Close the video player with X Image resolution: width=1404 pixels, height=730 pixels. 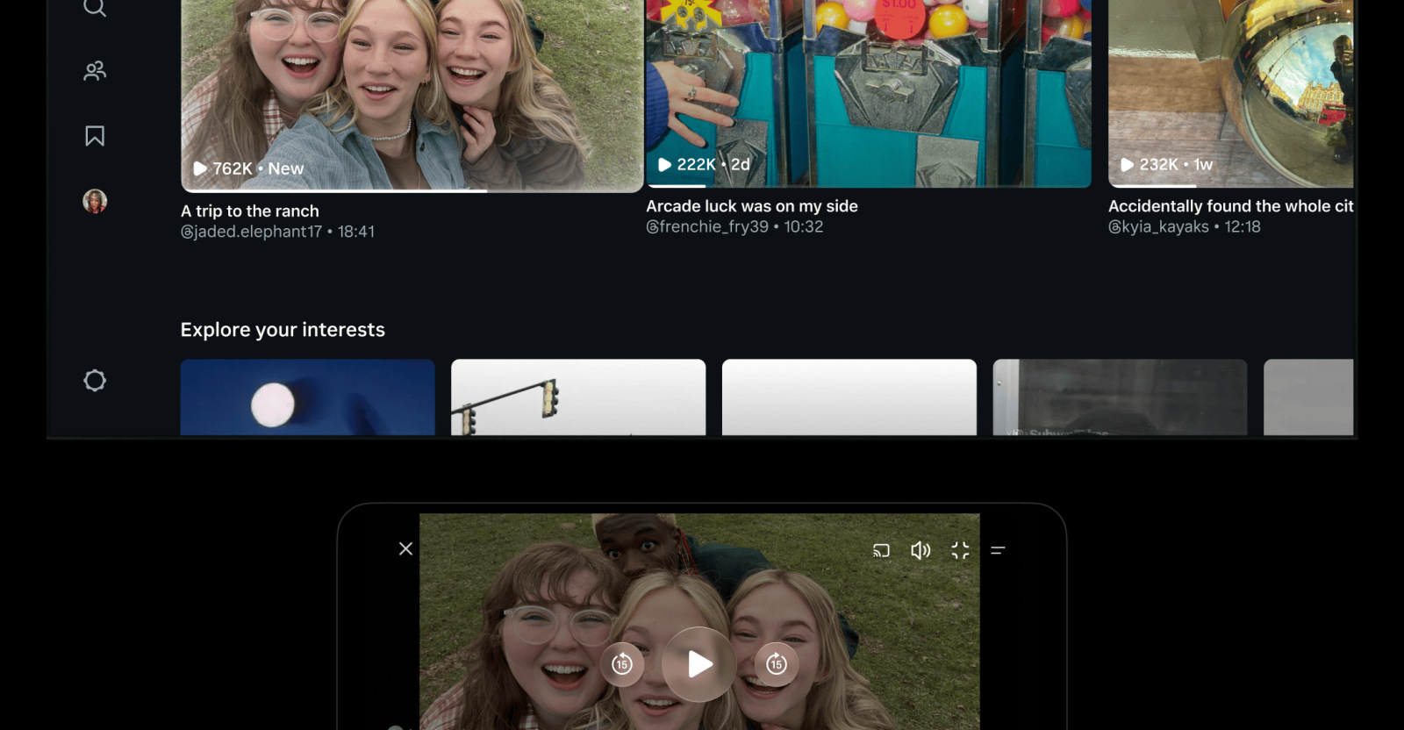[405, 548]
